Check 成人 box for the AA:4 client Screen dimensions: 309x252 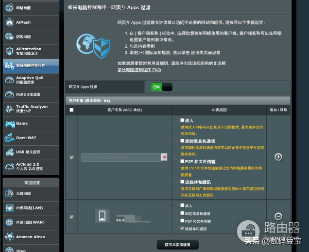(182, 205)
